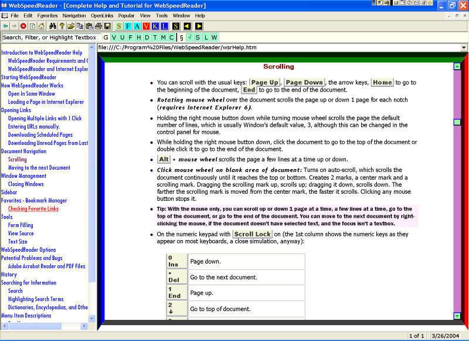The width and height of the screenshot is (469, 341).
Task: Open Opening Multiple Links with 1 Click
Action: (x=45, y=118)
